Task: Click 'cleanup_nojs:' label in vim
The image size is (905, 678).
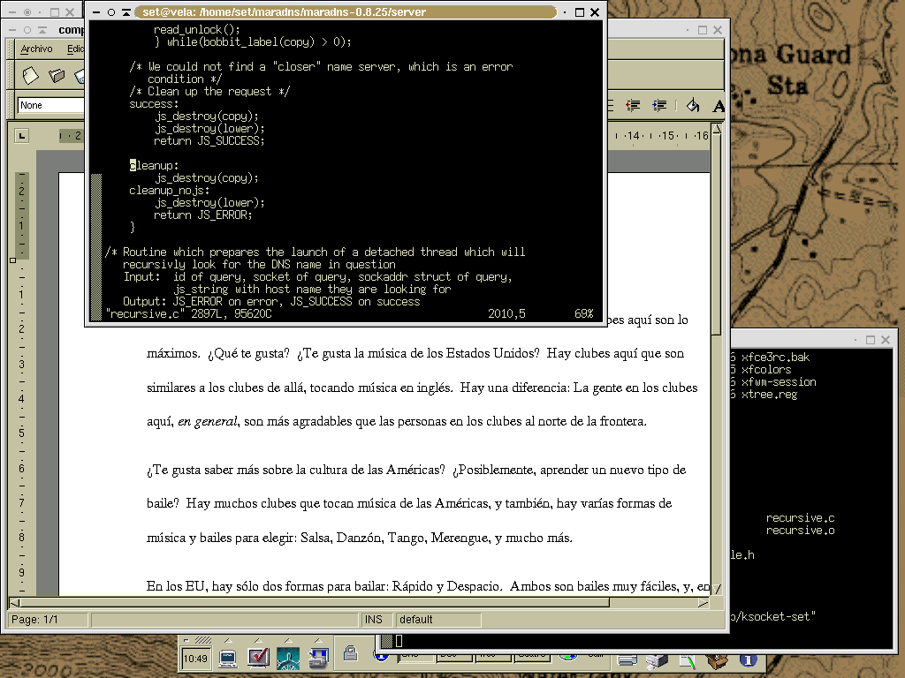Action: (x=169, y=191)
